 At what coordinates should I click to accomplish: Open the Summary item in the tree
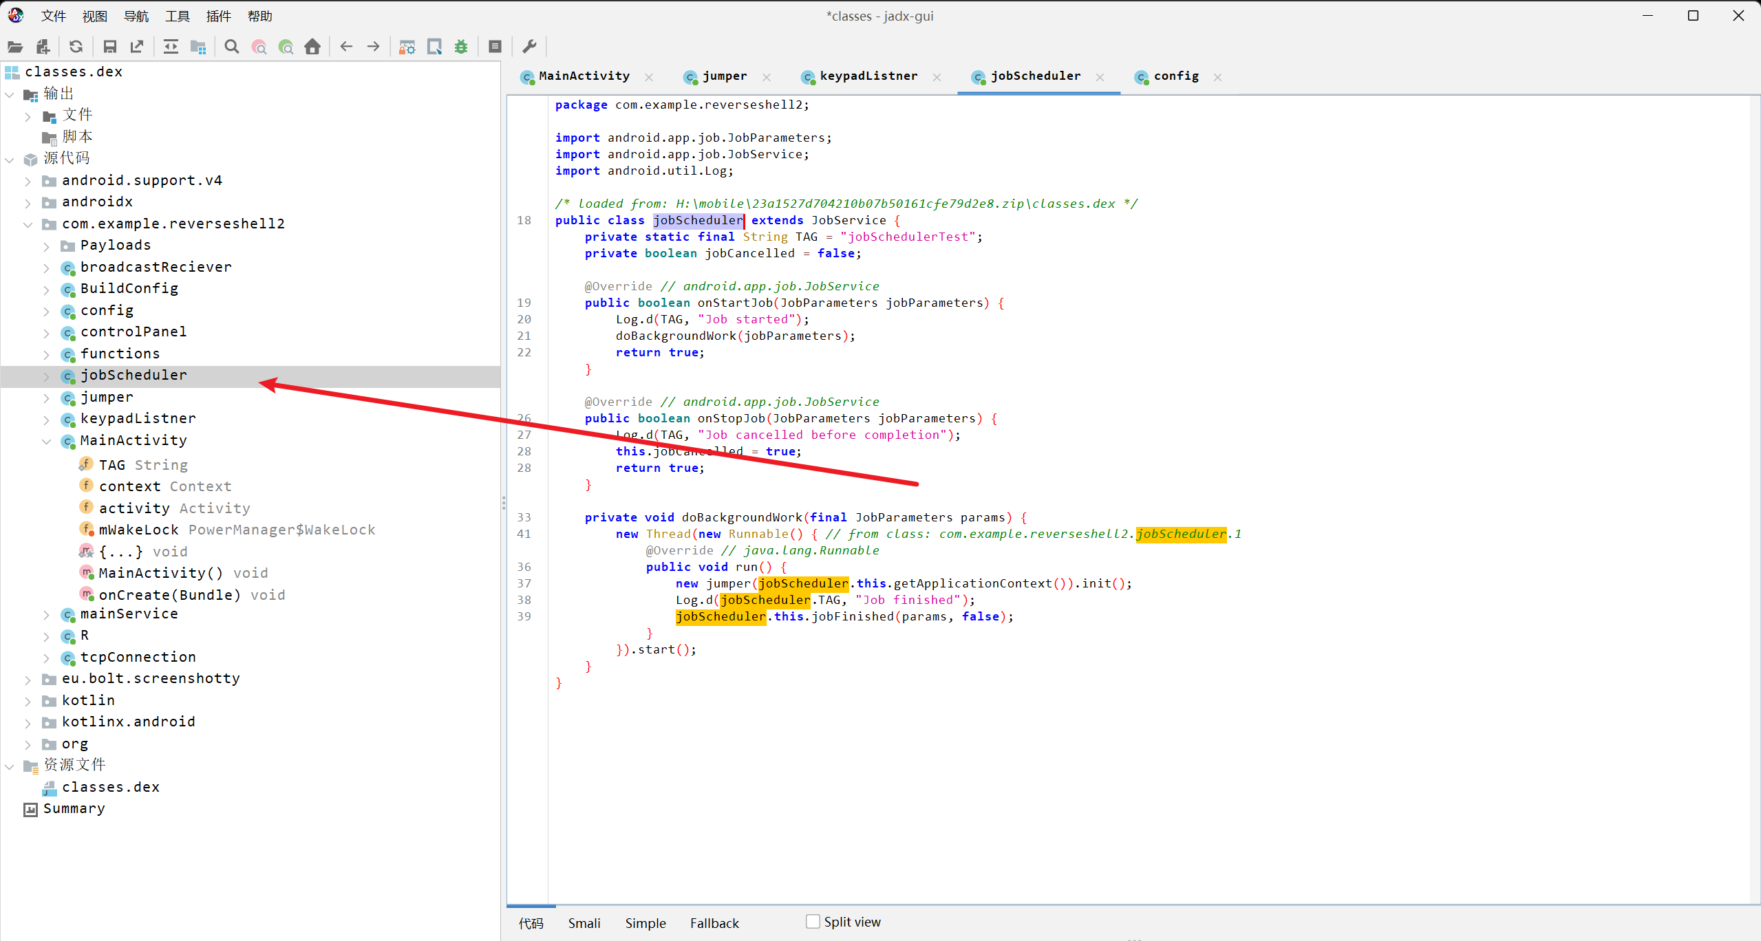click(x=74, y=809)
